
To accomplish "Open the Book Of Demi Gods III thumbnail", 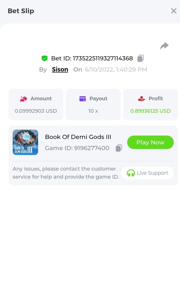I will pyautogui.click(x=25, y=142).
